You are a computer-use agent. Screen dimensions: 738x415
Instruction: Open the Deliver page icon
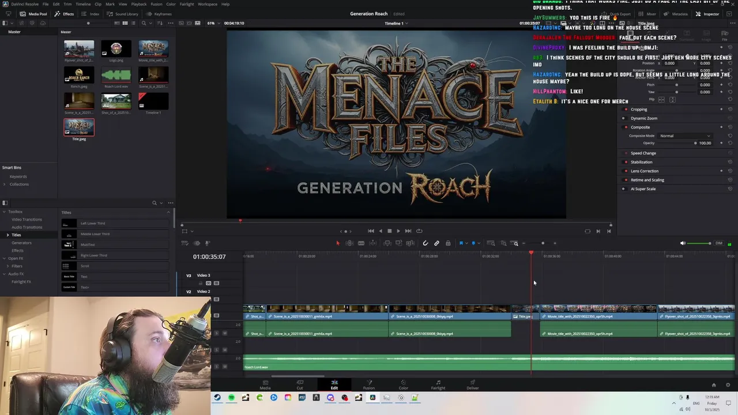(x=473, y=384)
